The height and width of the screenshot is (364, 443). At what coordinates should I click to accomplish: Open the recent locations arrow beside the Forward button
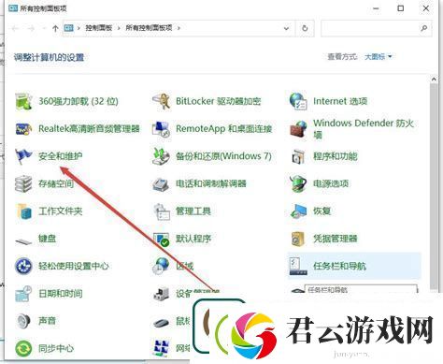pos(44,28)
